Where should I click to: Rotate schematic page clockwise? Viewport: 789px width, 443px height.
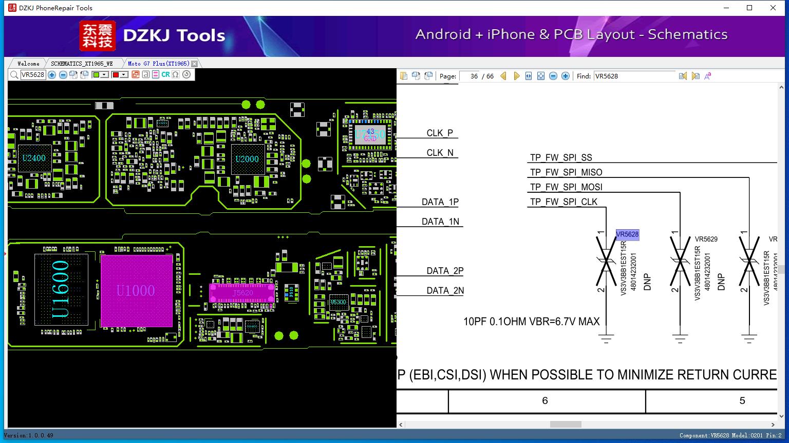pyautogui.click(x=416, y=76)
